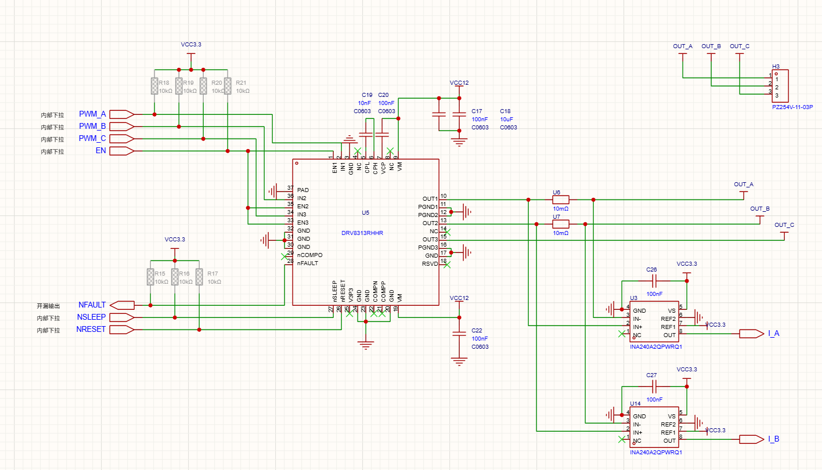Click the I_A output port symbol

(751, 334)
